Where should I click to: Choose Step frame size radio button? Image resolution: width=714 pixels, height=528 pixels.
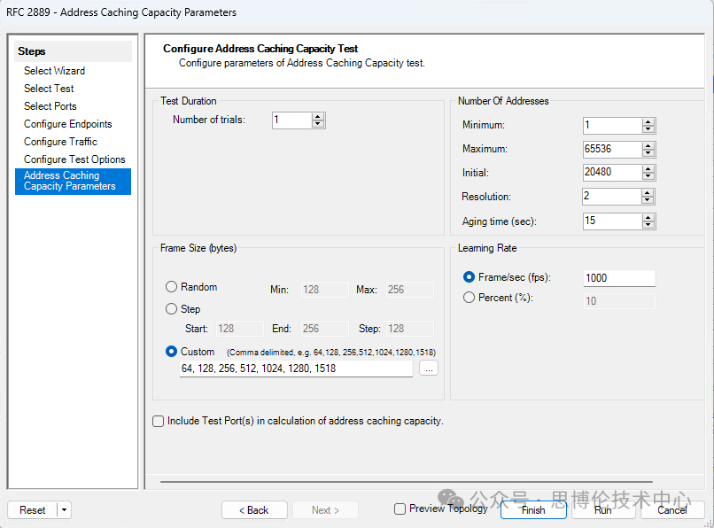172,309
